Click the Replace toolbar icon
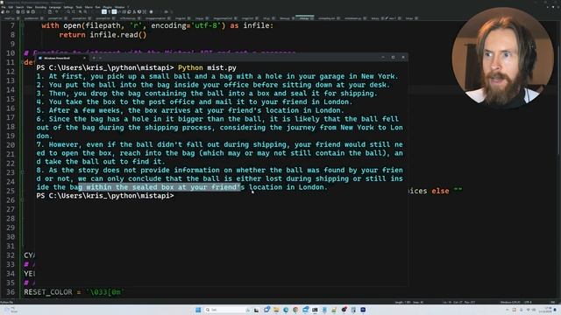 [74, 11]
